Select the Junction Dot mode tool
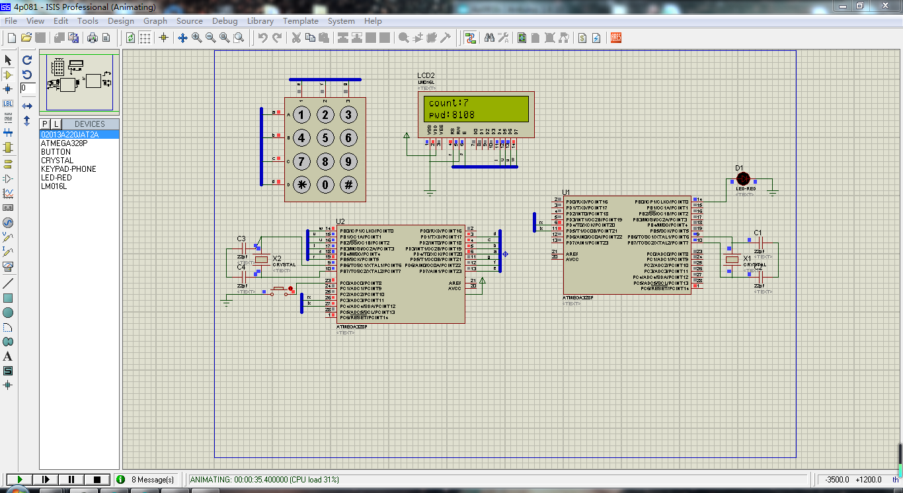 coord(8,89)
